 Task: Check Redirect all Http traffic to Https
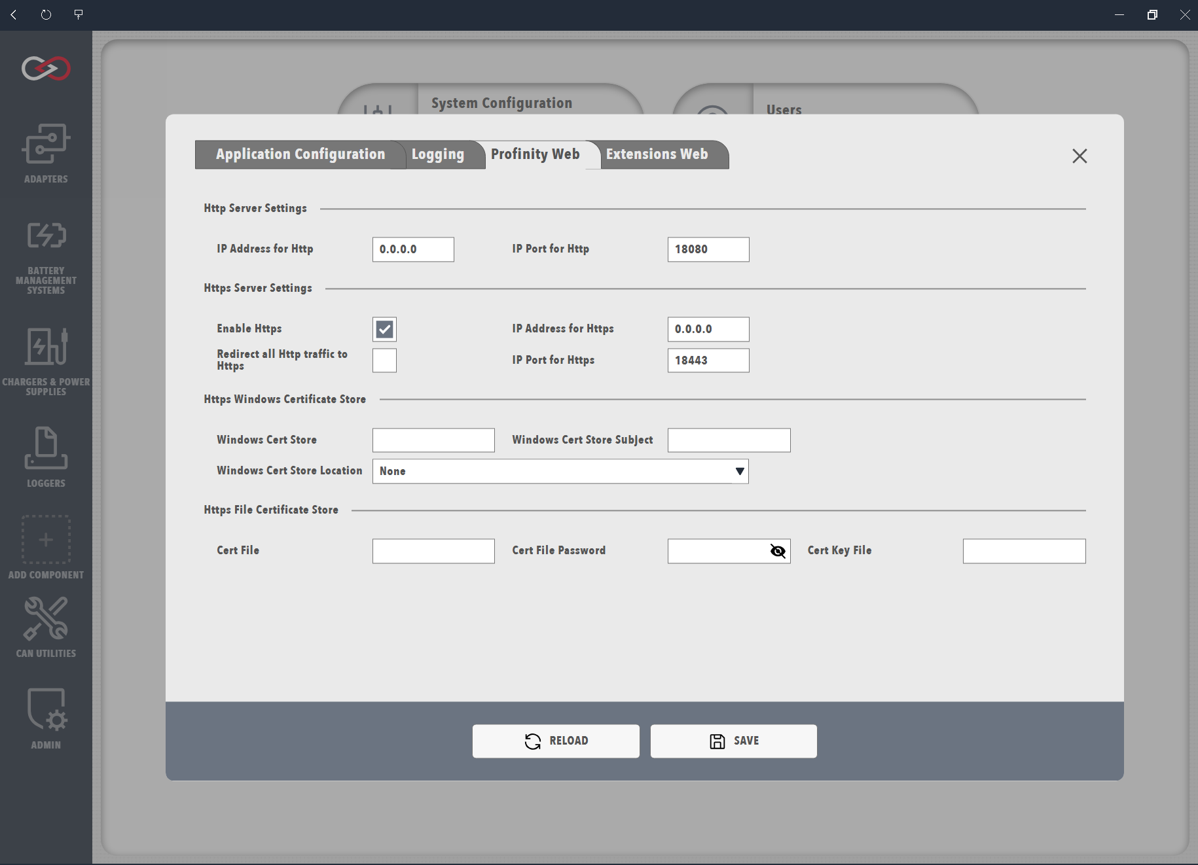[x=384, y=360]
